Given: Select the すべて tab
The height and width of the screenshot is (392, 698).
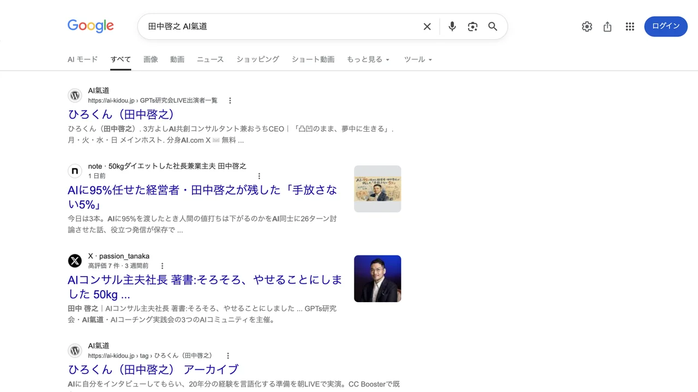Looking at the screenshot, I should [x=121, y=59].
